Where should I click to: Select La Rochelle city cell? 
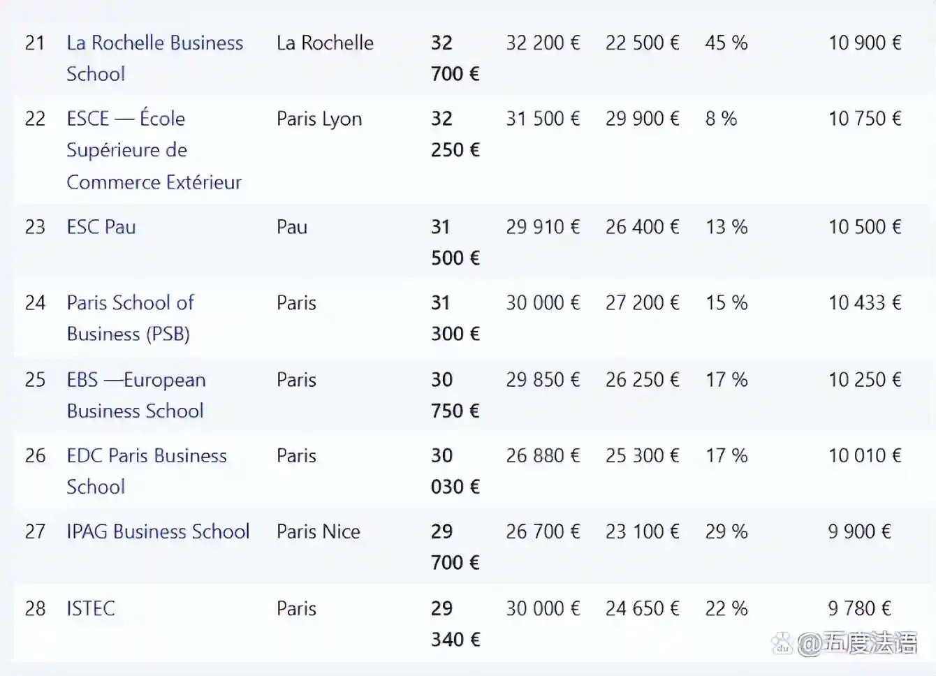click(x=325, y=43)
